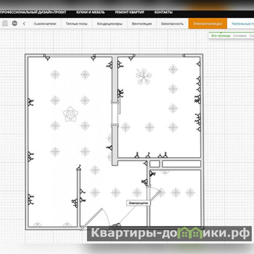Go to the Контакты page
The height and width of the screenshot is (254, 254).
click(x=163, y=12)
